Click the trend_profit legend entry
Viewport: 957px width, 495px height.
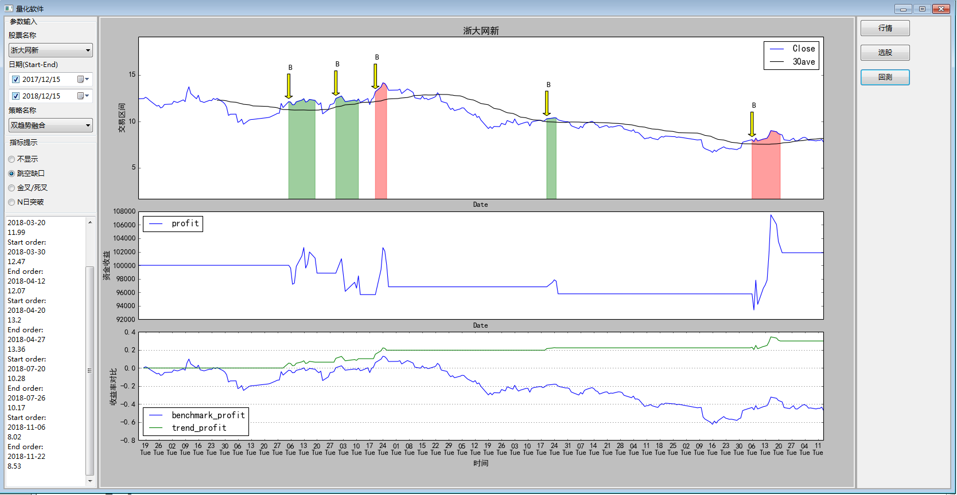tap(188, 428)
